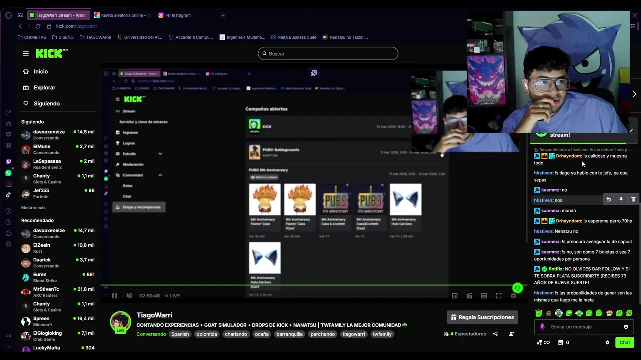Open MrStivenTc ARC Raiders channel
The image size is (641, 360).
click(58, 292)
